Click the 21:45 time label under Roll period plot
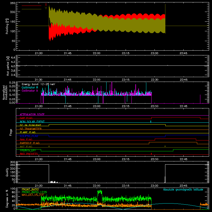This screenshot has width=212, height=212. [x=68, y=80]
